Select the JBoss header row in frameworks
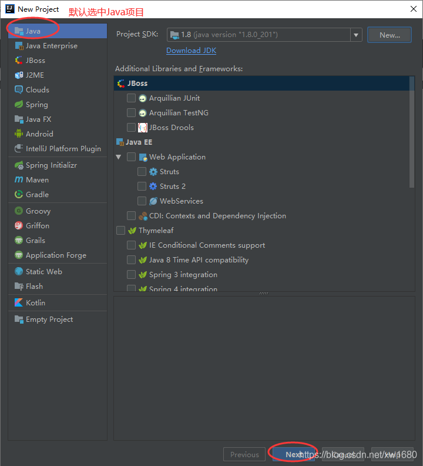The image size is (423, 466). [x=261, y=83]
